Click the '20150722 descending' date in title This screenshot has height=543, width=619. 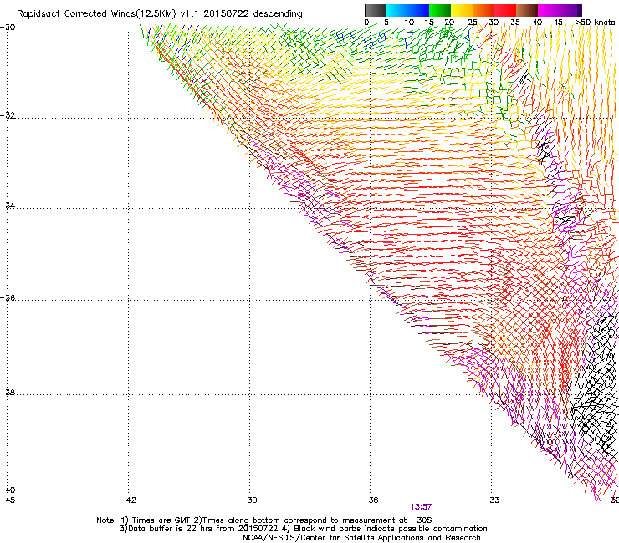coord(253,14)
